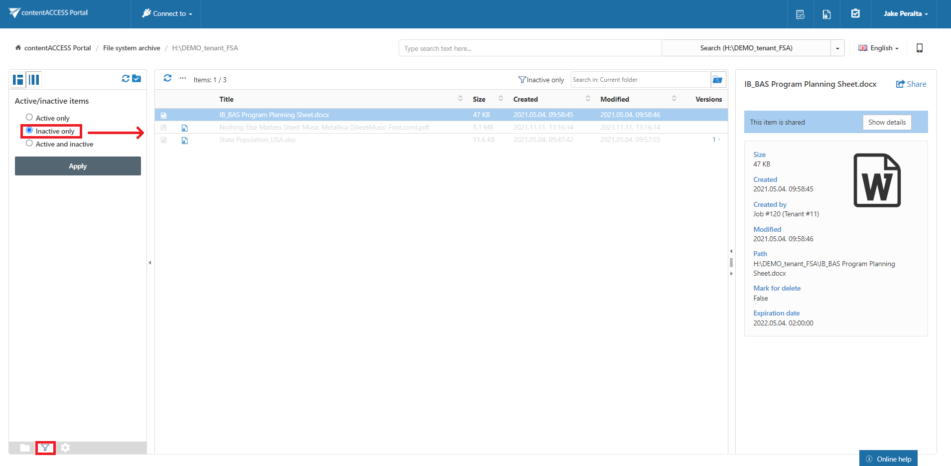Select the Inactive only radio button

point(29,131)
